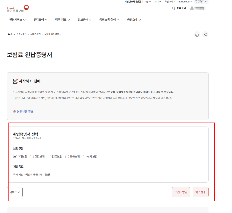
Task: Click 서비스찾기 in the breadcrumb
Action: tap(35, 34)
